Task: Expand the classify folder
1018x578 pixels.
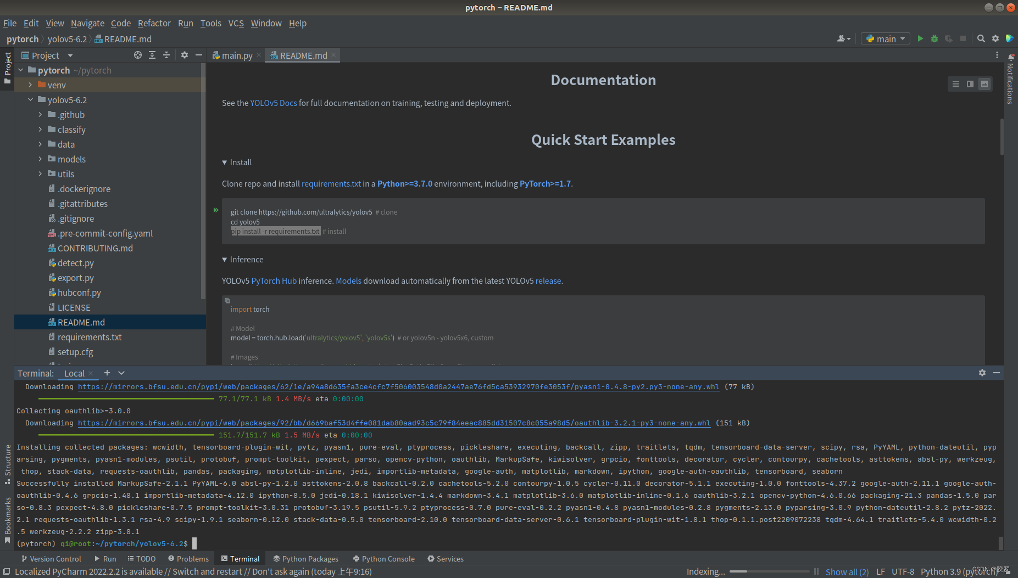Action: coord(40,130)
